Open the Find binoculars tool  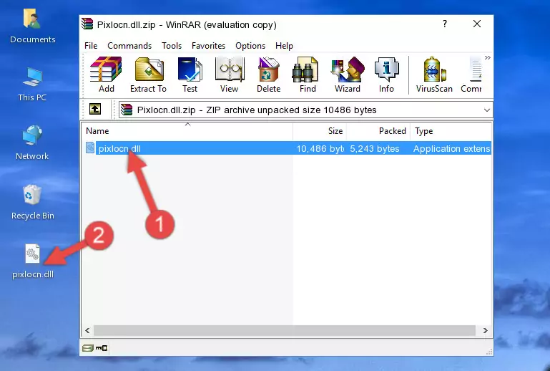(x=308, y=74)
